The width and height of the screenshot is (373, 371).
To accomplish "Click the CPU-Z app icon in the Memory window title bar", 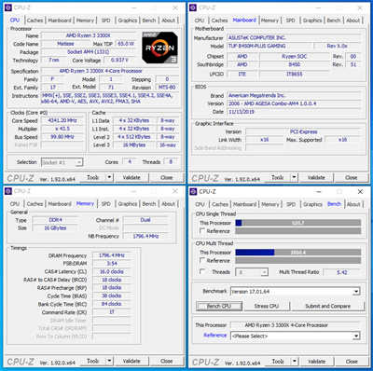I will tap(8, 191).
